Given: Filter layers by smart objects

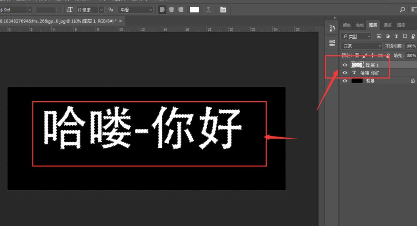Looking at the screenshot, I should [413, 36].
